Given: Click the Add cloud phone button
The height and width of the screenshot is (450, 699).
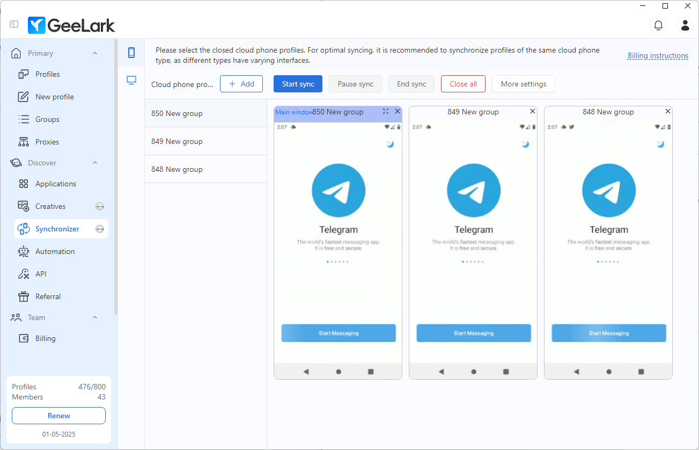Looking at the screenshot, I should tap(241, 84).
